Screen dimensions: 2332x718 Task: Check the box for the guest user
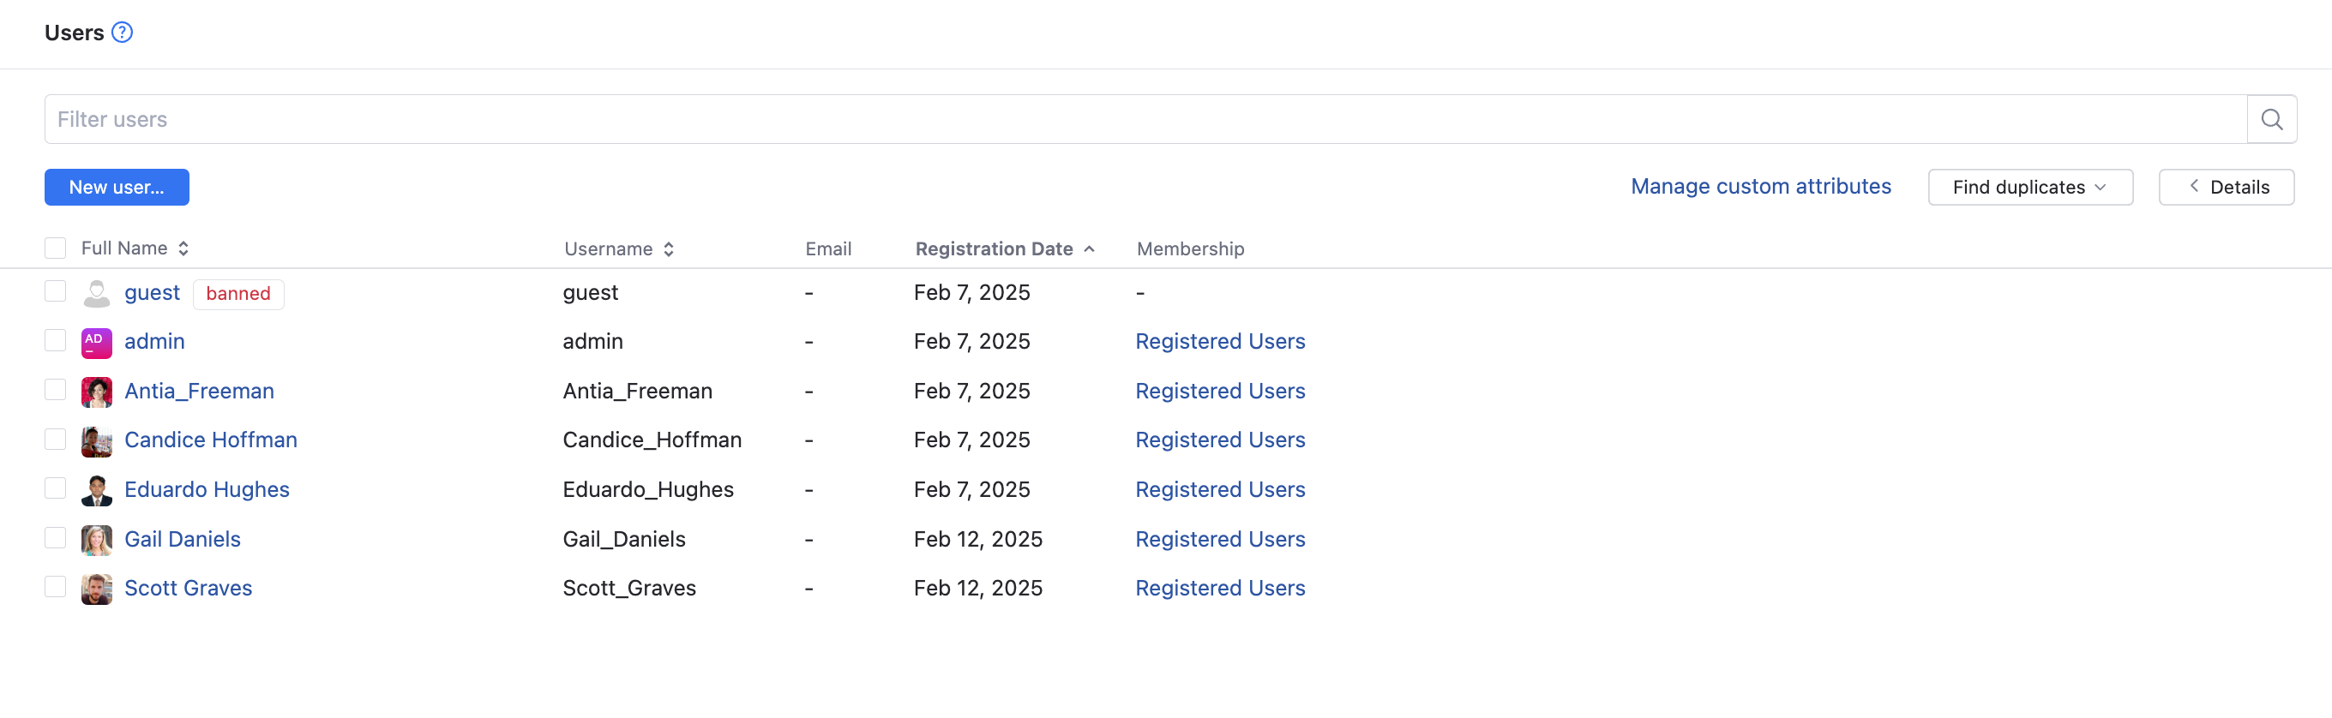pyautogui.click(x=55, y=291)
